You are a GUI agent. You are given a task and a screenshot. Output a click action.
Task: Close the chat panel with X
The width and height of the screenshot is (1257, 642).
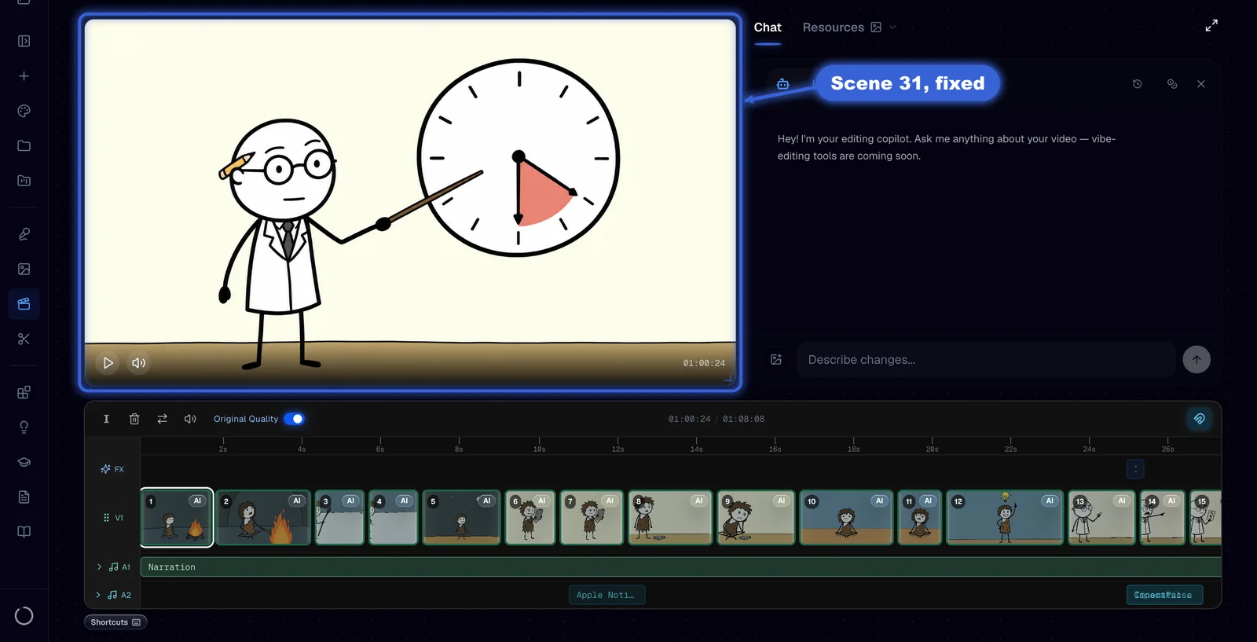click(x=1200, y=83)
